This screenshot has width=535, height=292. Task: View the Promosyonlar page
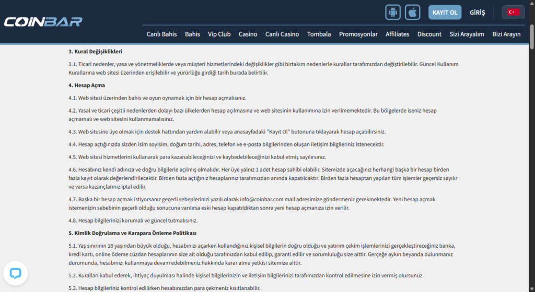point(358,34)
